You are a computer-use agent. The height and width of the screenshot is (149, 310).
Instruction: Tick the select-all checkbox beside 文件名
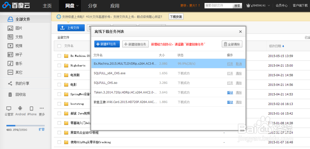click(x=59, y=46)
